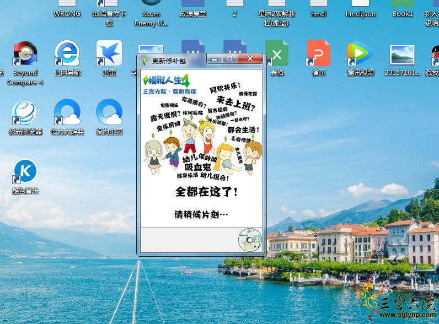Minimize the 更新修补包 window
The image size is (439, 324).
tap(215, 59)
